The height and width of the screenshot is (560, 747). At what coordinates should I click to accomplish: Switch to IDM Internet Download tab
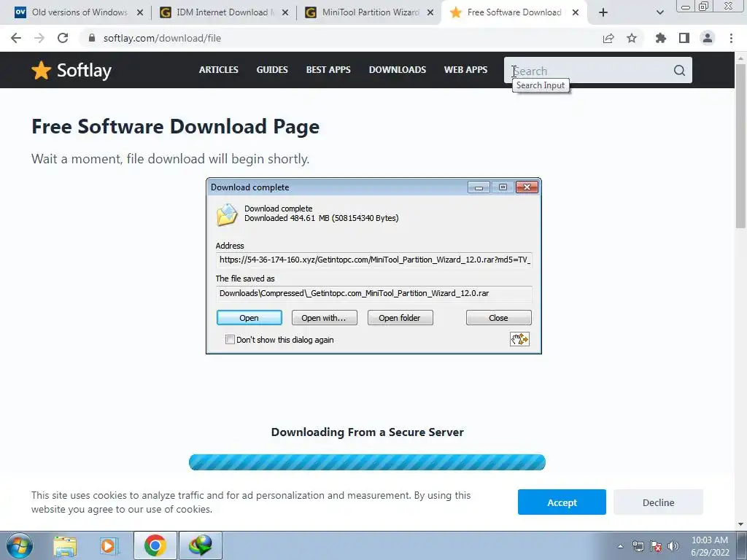pyautogui.click(x=223, y=12)
